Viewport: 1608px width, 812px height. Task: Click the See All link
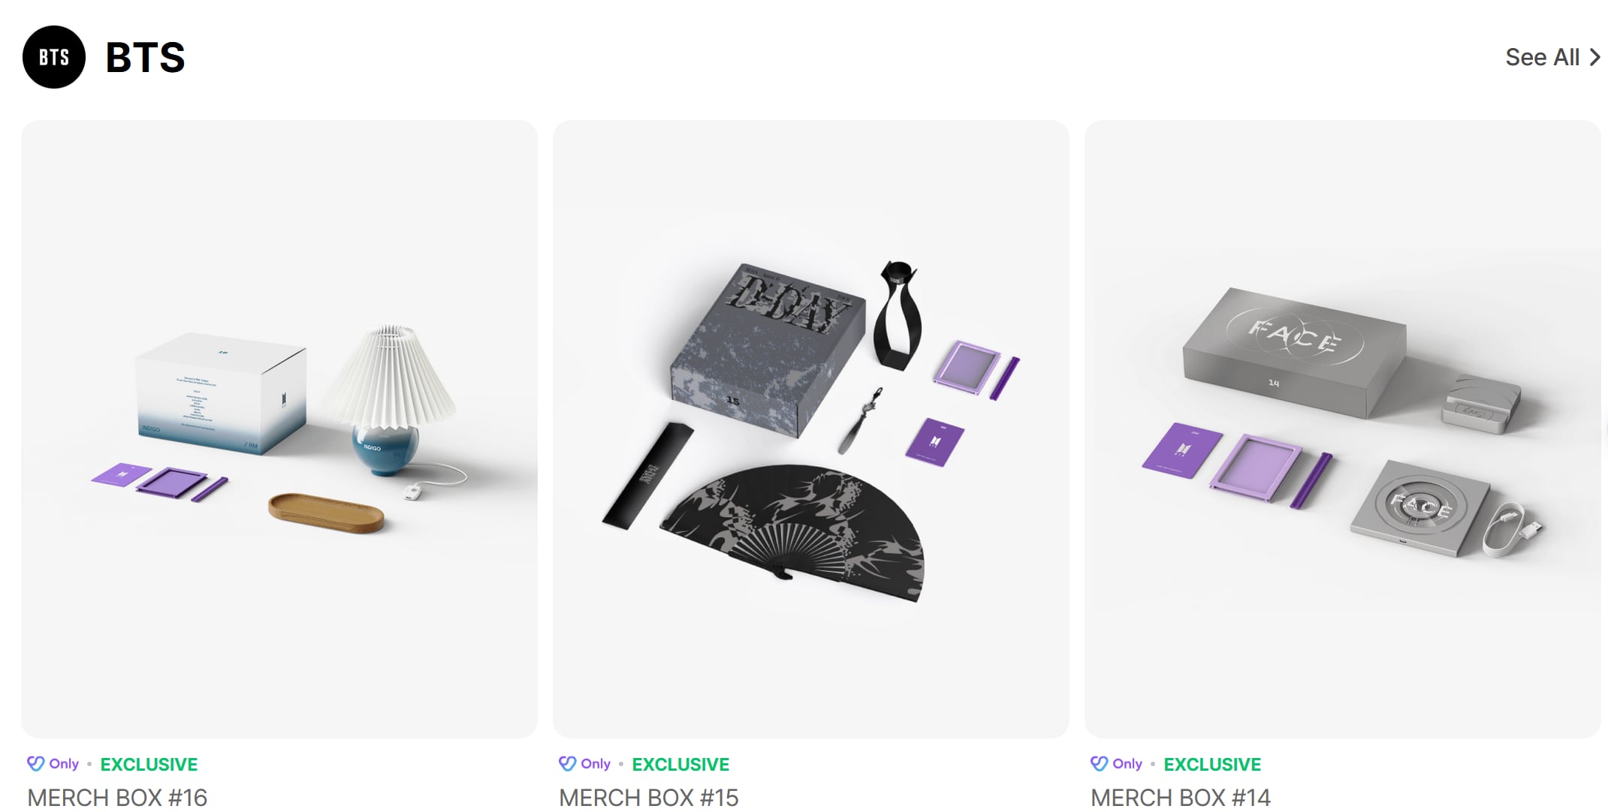pos(1542,57)
